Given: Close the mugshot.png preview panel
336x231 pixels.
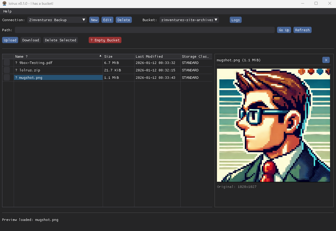Looking at the screenshot, I should (326, 60).
